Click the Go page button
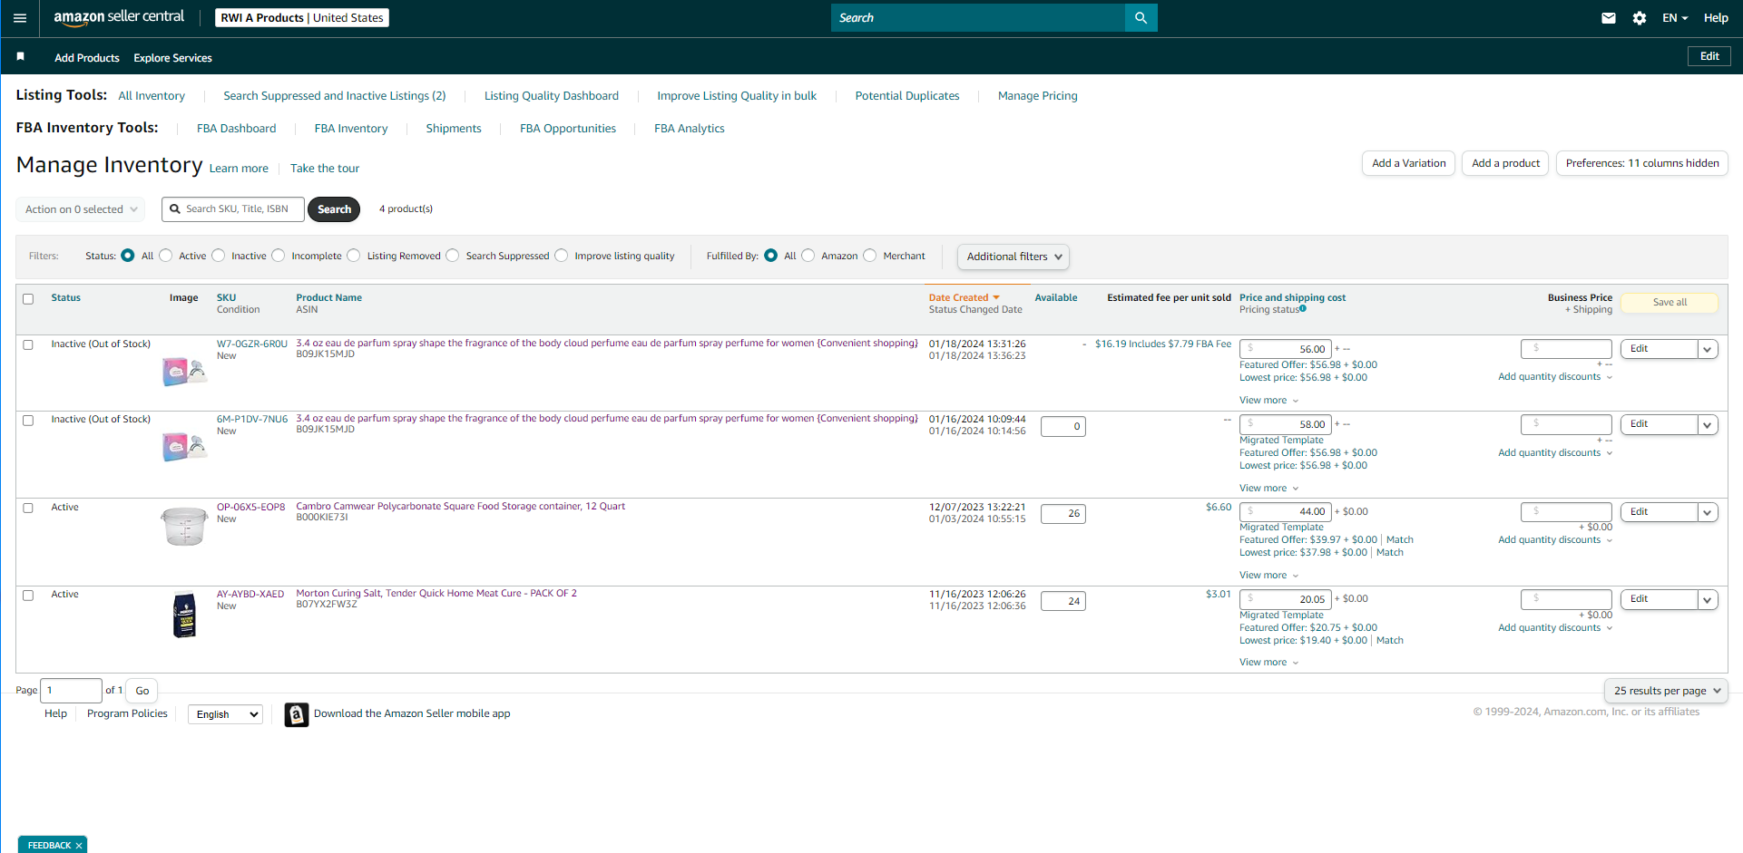Screen dimensions: 1743x853 pyautogui.click(x=142, y=691)
